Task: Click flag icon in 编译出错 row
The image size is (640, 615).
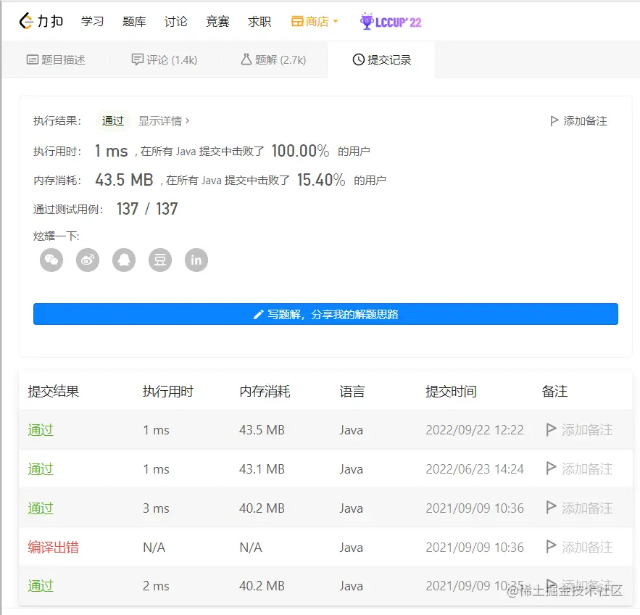Action: 551,546
